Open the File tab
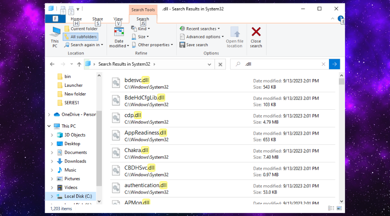390x216 pixels. (x=55, y=19)
